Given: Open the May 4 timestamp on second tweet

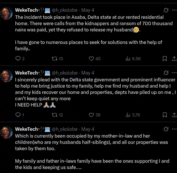Looking at the screenshot, I should pyautogui.click(x=88, y=73).
